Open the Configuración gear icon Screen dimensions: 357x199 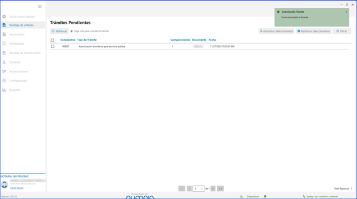click(x=4, y=81)
